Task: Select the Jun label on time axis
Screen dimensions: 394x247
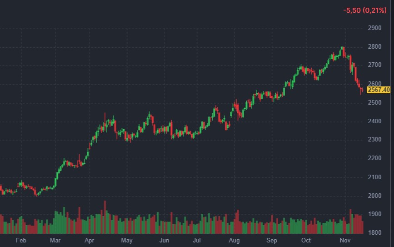Action: tap(165, 240)
